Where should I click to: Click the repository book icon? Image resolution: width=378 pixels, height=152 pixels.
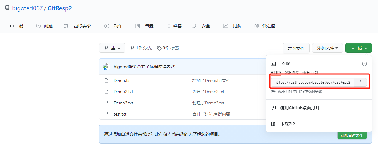coord(7,8)
